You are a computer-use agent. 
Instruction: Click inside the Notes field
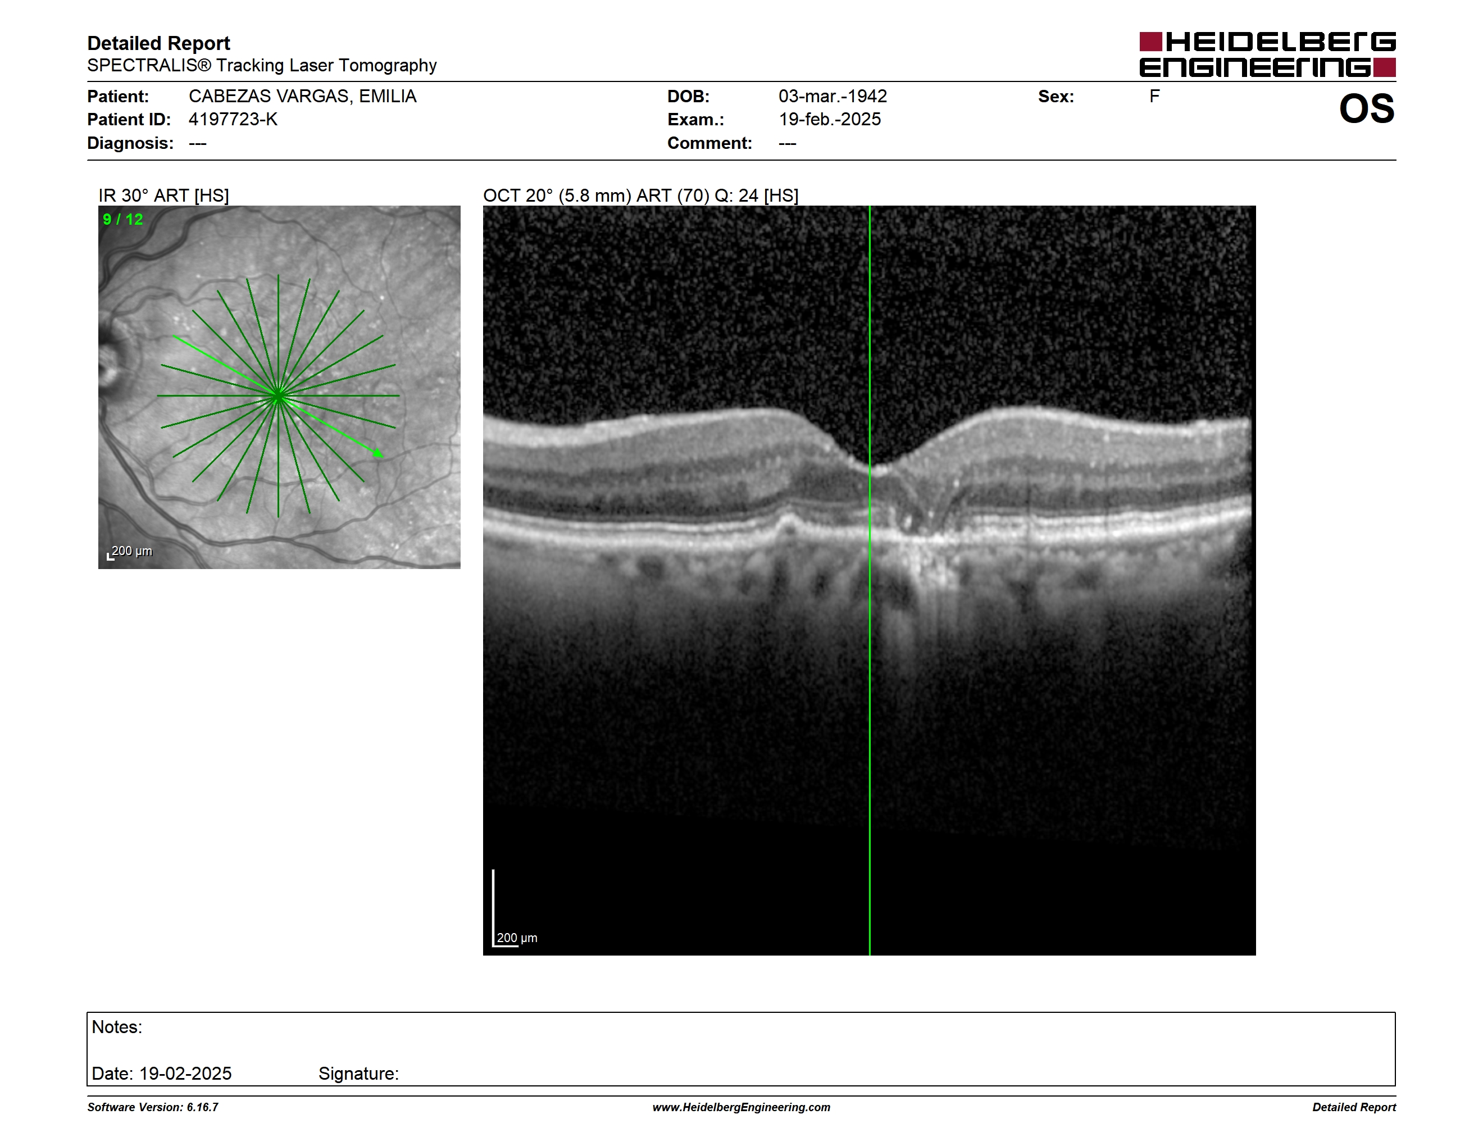741,1049
